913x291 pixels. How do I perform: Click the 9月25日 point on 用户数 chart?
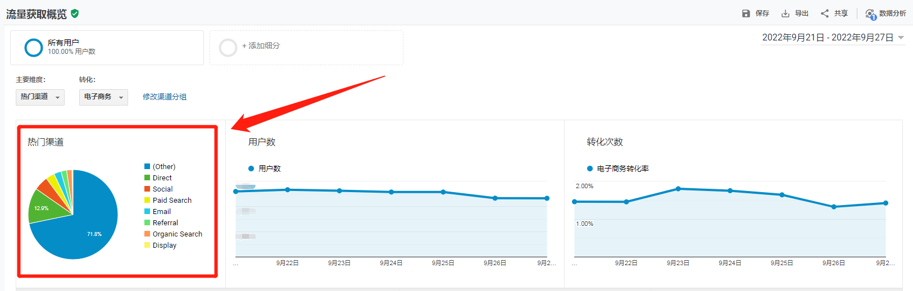click(x=443, y=192)
